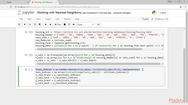188x105 pixels.
Task: Click left scroll arrow of cell In [2]
Action: pyautogui.click(x=36, y=49)
